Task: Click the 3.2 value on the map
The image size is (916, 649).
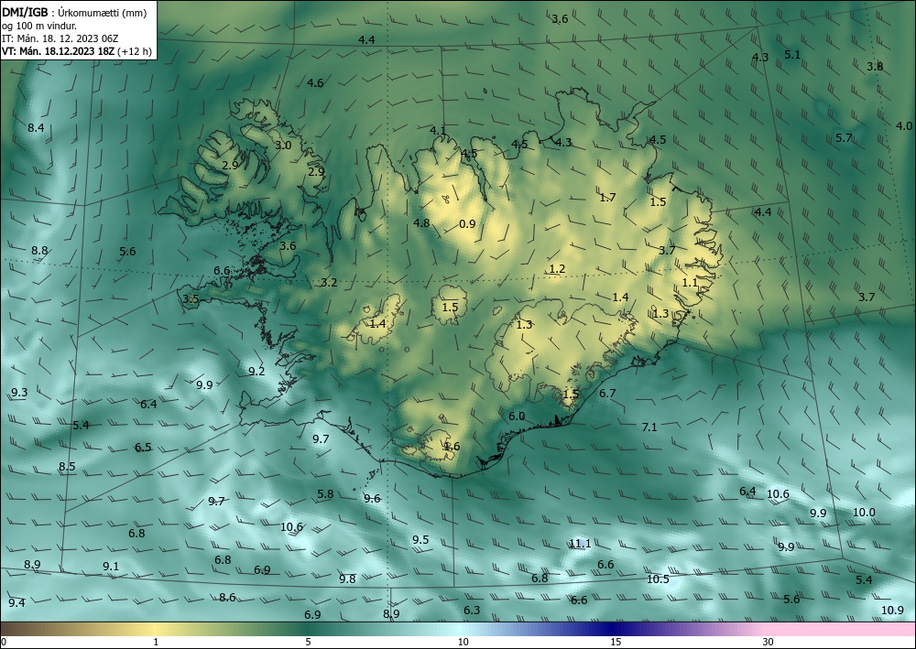Action: (329, 283)
